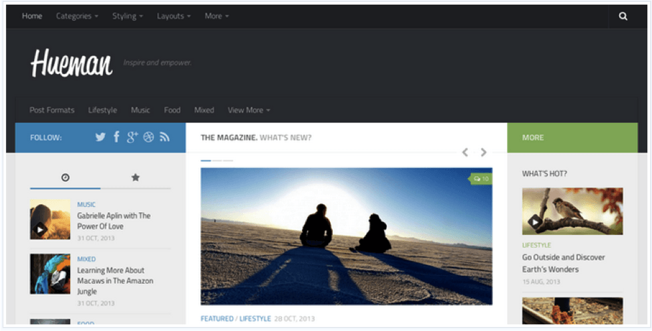Open LIFESTYLE link under bird thumbnail
The width and height of the screenshot is (652, 331).
536,245
